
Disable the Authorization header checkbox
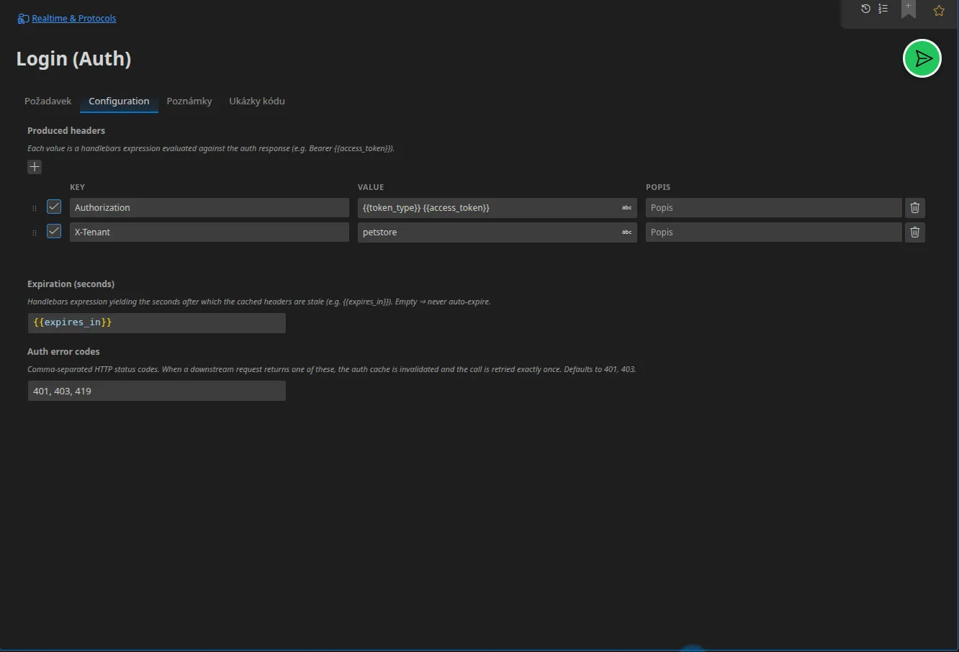coord(54,207)
